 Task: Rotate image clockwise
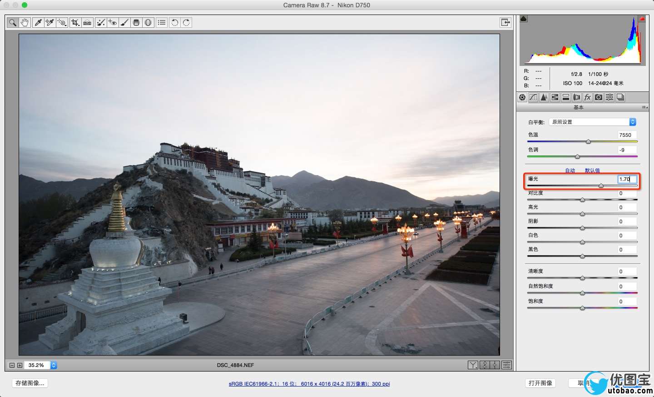[x=187, y=22]
